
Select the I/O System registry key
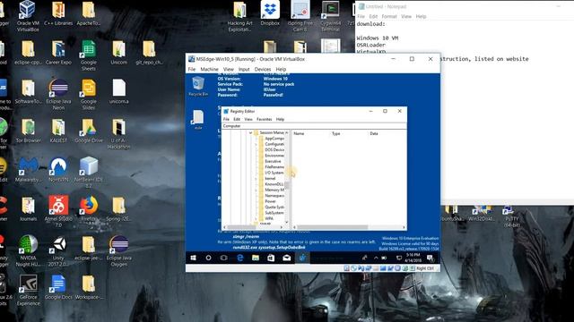click(x=274, y=173)
